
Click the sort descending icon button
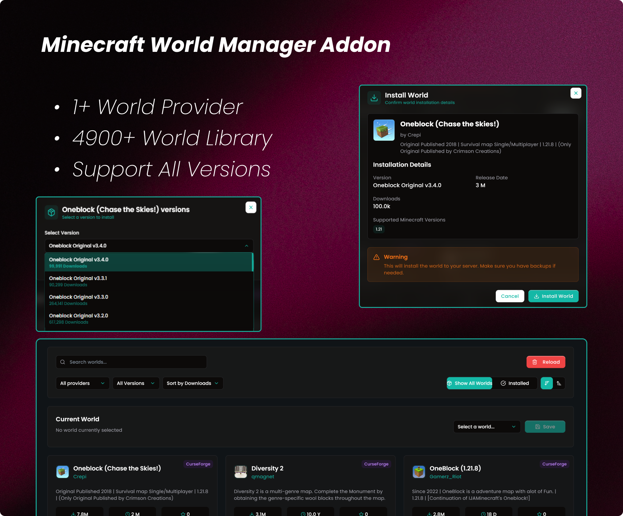pyautogui.click(x=546, y=383)
